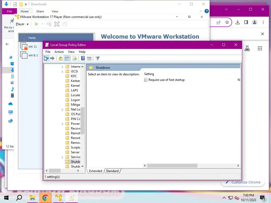Switch to the Standard tab

pos(112,171)
